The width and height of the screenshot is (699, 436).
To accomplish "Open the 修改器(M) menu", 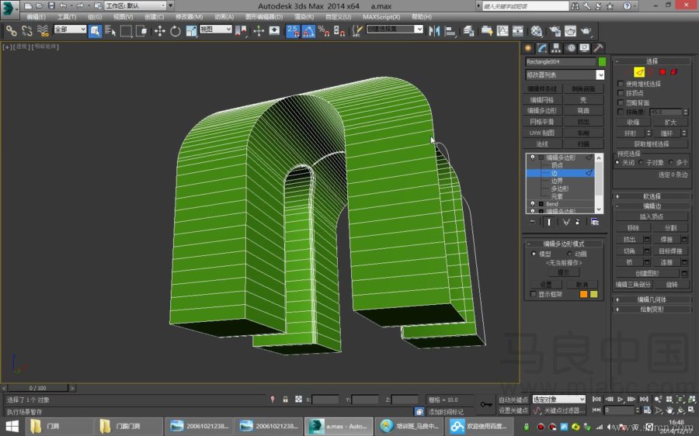I will [x=189, y=16].
